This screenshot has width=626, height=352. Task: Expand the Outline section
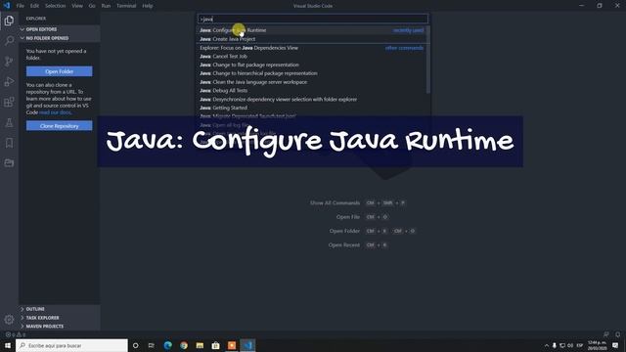60,309
